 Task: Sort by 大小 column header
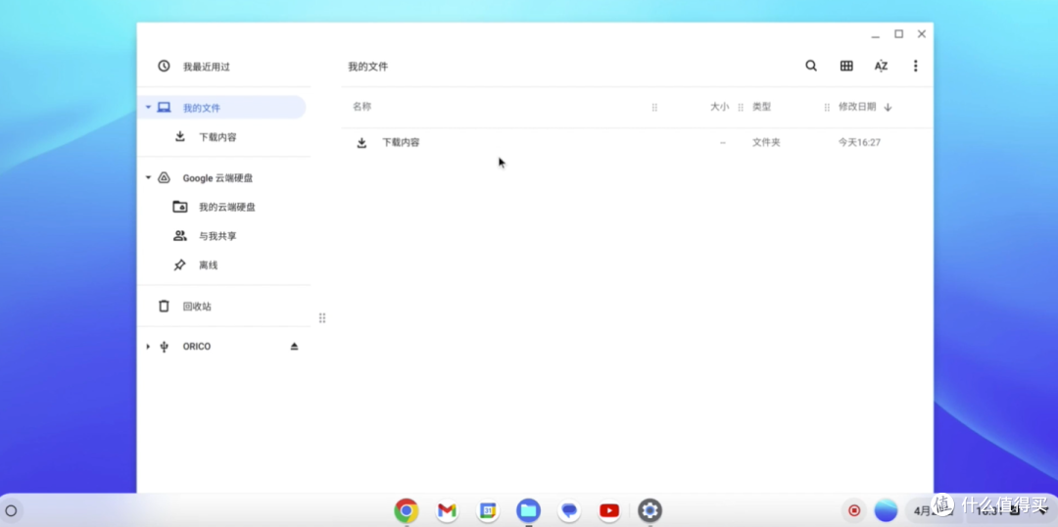pyautogui.click(x=719, y=107)
